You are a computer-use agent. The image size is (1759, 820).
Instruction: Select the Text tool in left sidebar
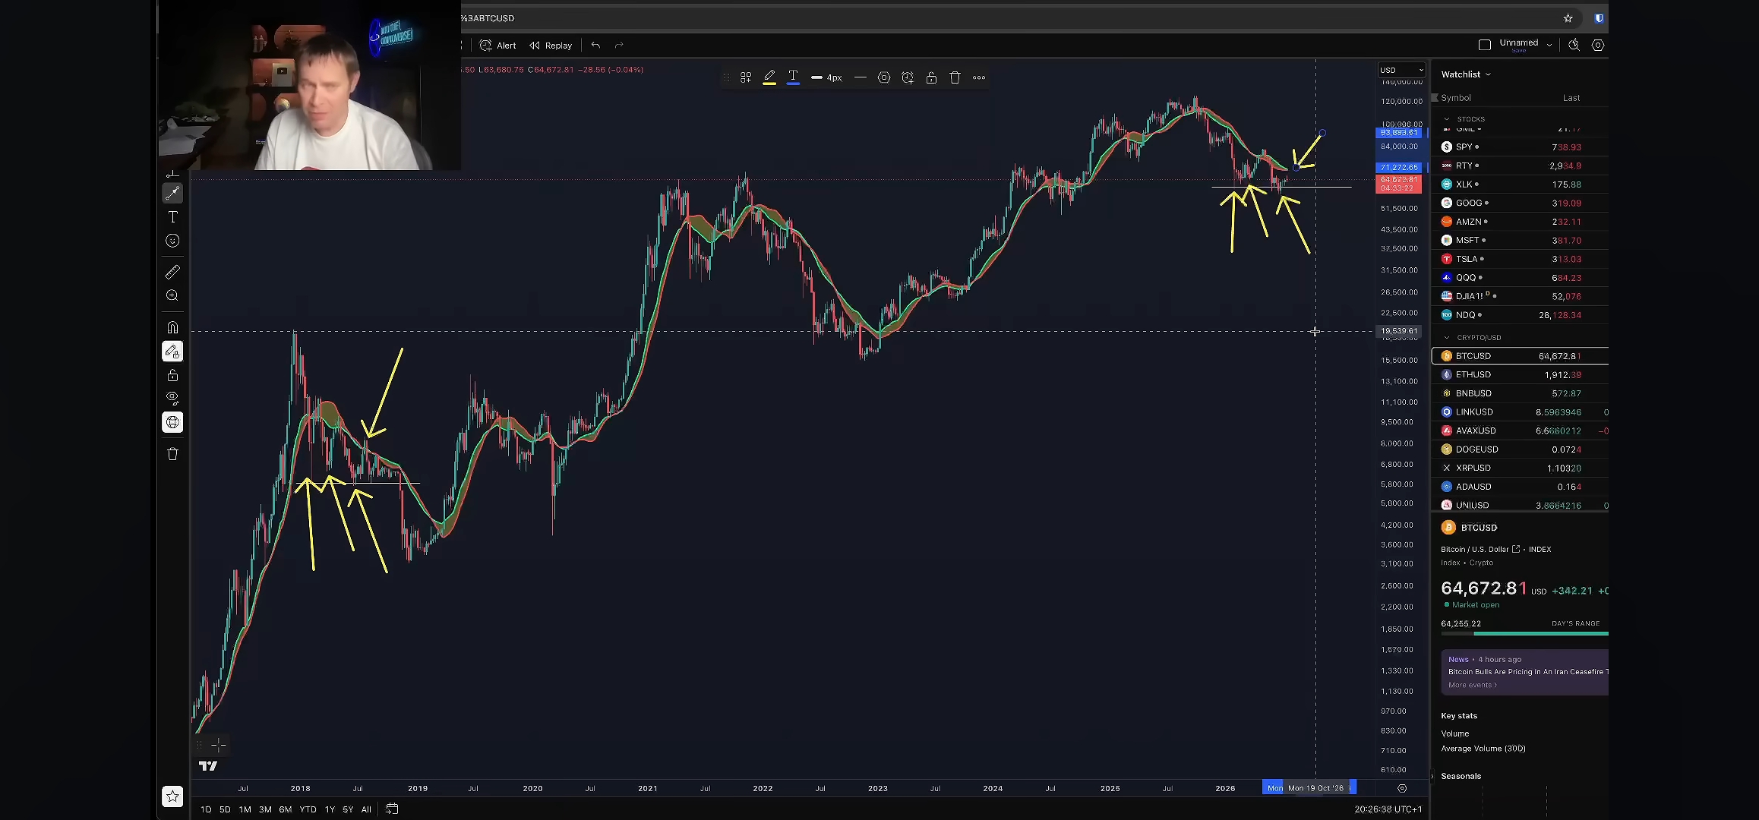click(x=172, y=217)
